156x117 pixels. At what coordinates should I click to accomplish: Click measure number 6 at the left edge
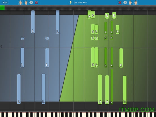(x=1, y=46)
